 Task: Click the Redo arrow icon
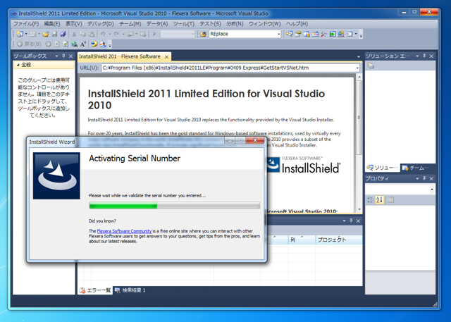[116, 35]
